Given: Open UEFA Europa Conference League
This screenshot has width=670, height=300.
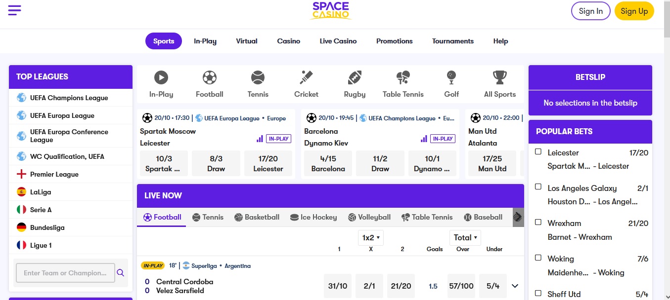Looking at the screenshot, I should [x=71, y=136].
